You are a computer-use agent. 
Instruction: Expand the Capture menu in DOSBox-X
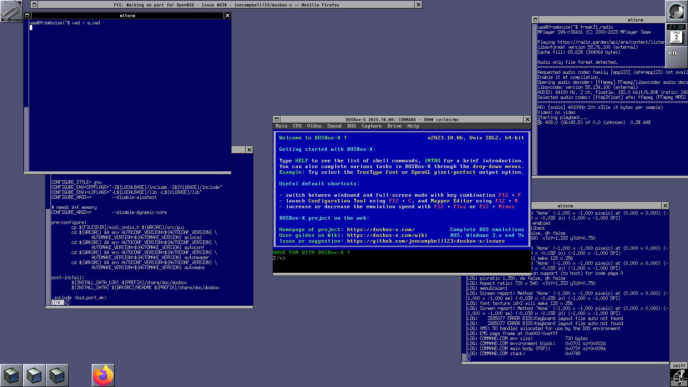click(x=371, y=126)
